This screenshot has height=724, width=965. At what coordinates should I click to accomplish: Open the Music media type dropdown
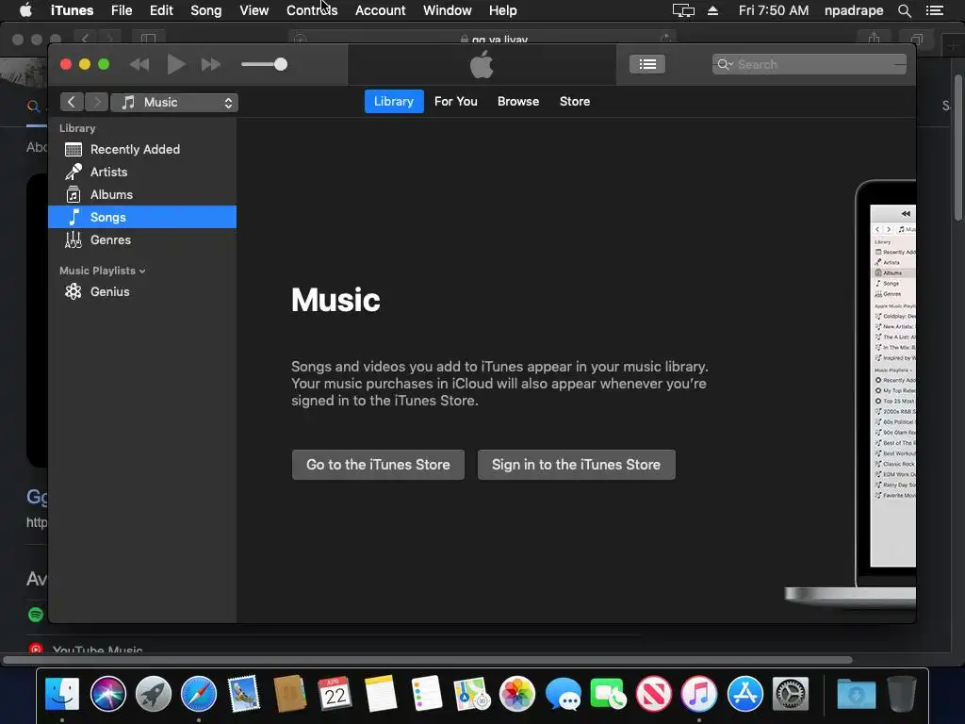(x=174, y=102)
